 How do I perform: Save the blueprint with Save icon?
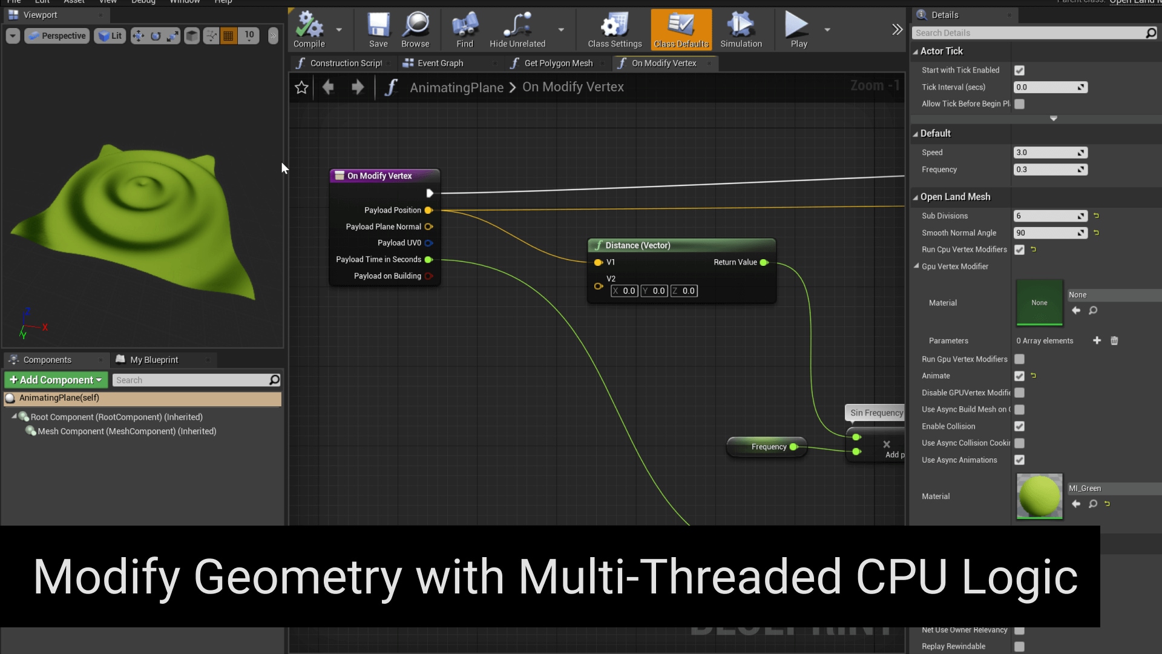pos(378,29)
